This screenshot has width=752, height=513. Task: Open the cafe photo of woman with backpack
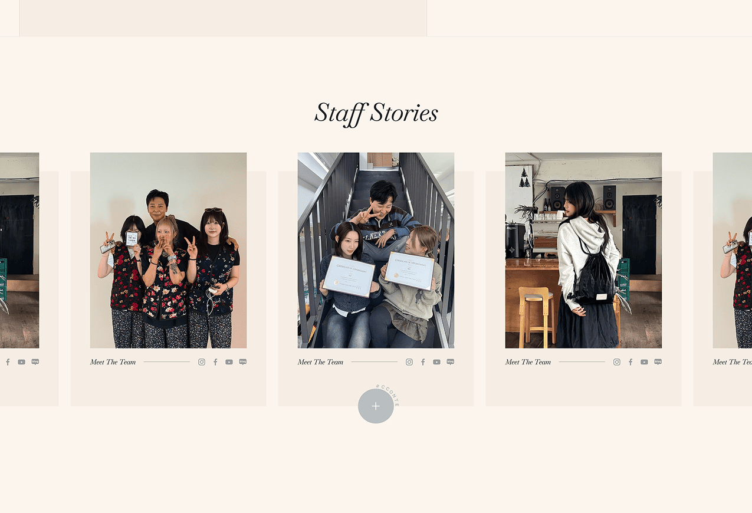(583, 251)
